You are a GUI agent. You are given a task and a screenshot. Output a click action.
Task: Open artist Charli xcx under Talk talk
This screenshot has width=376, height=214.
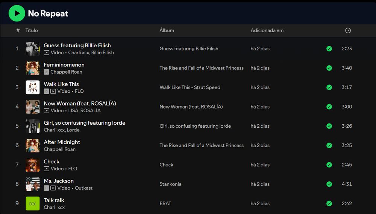point(54,207)
